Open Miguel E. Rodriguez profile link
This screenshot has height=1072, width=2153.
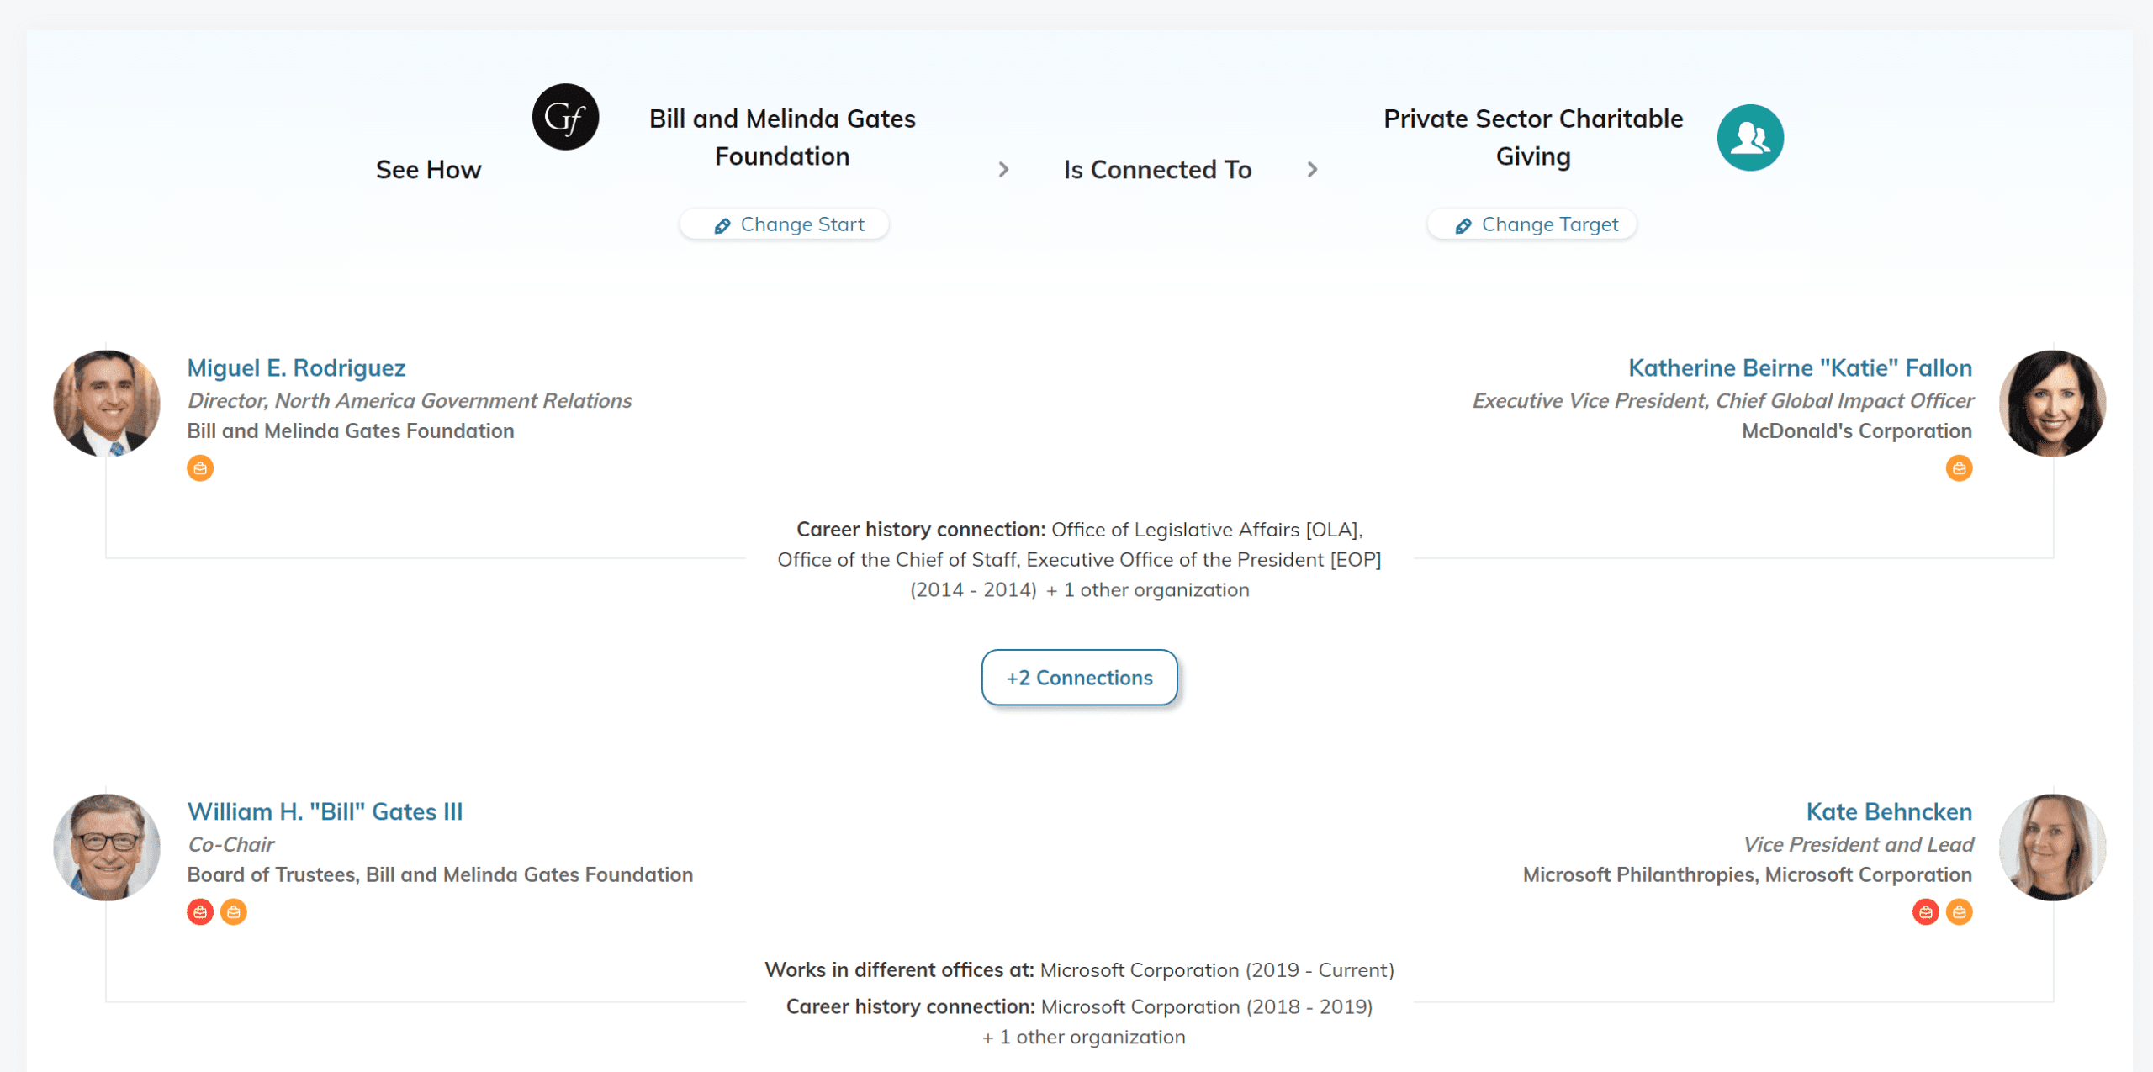click(x=296, y=367)
